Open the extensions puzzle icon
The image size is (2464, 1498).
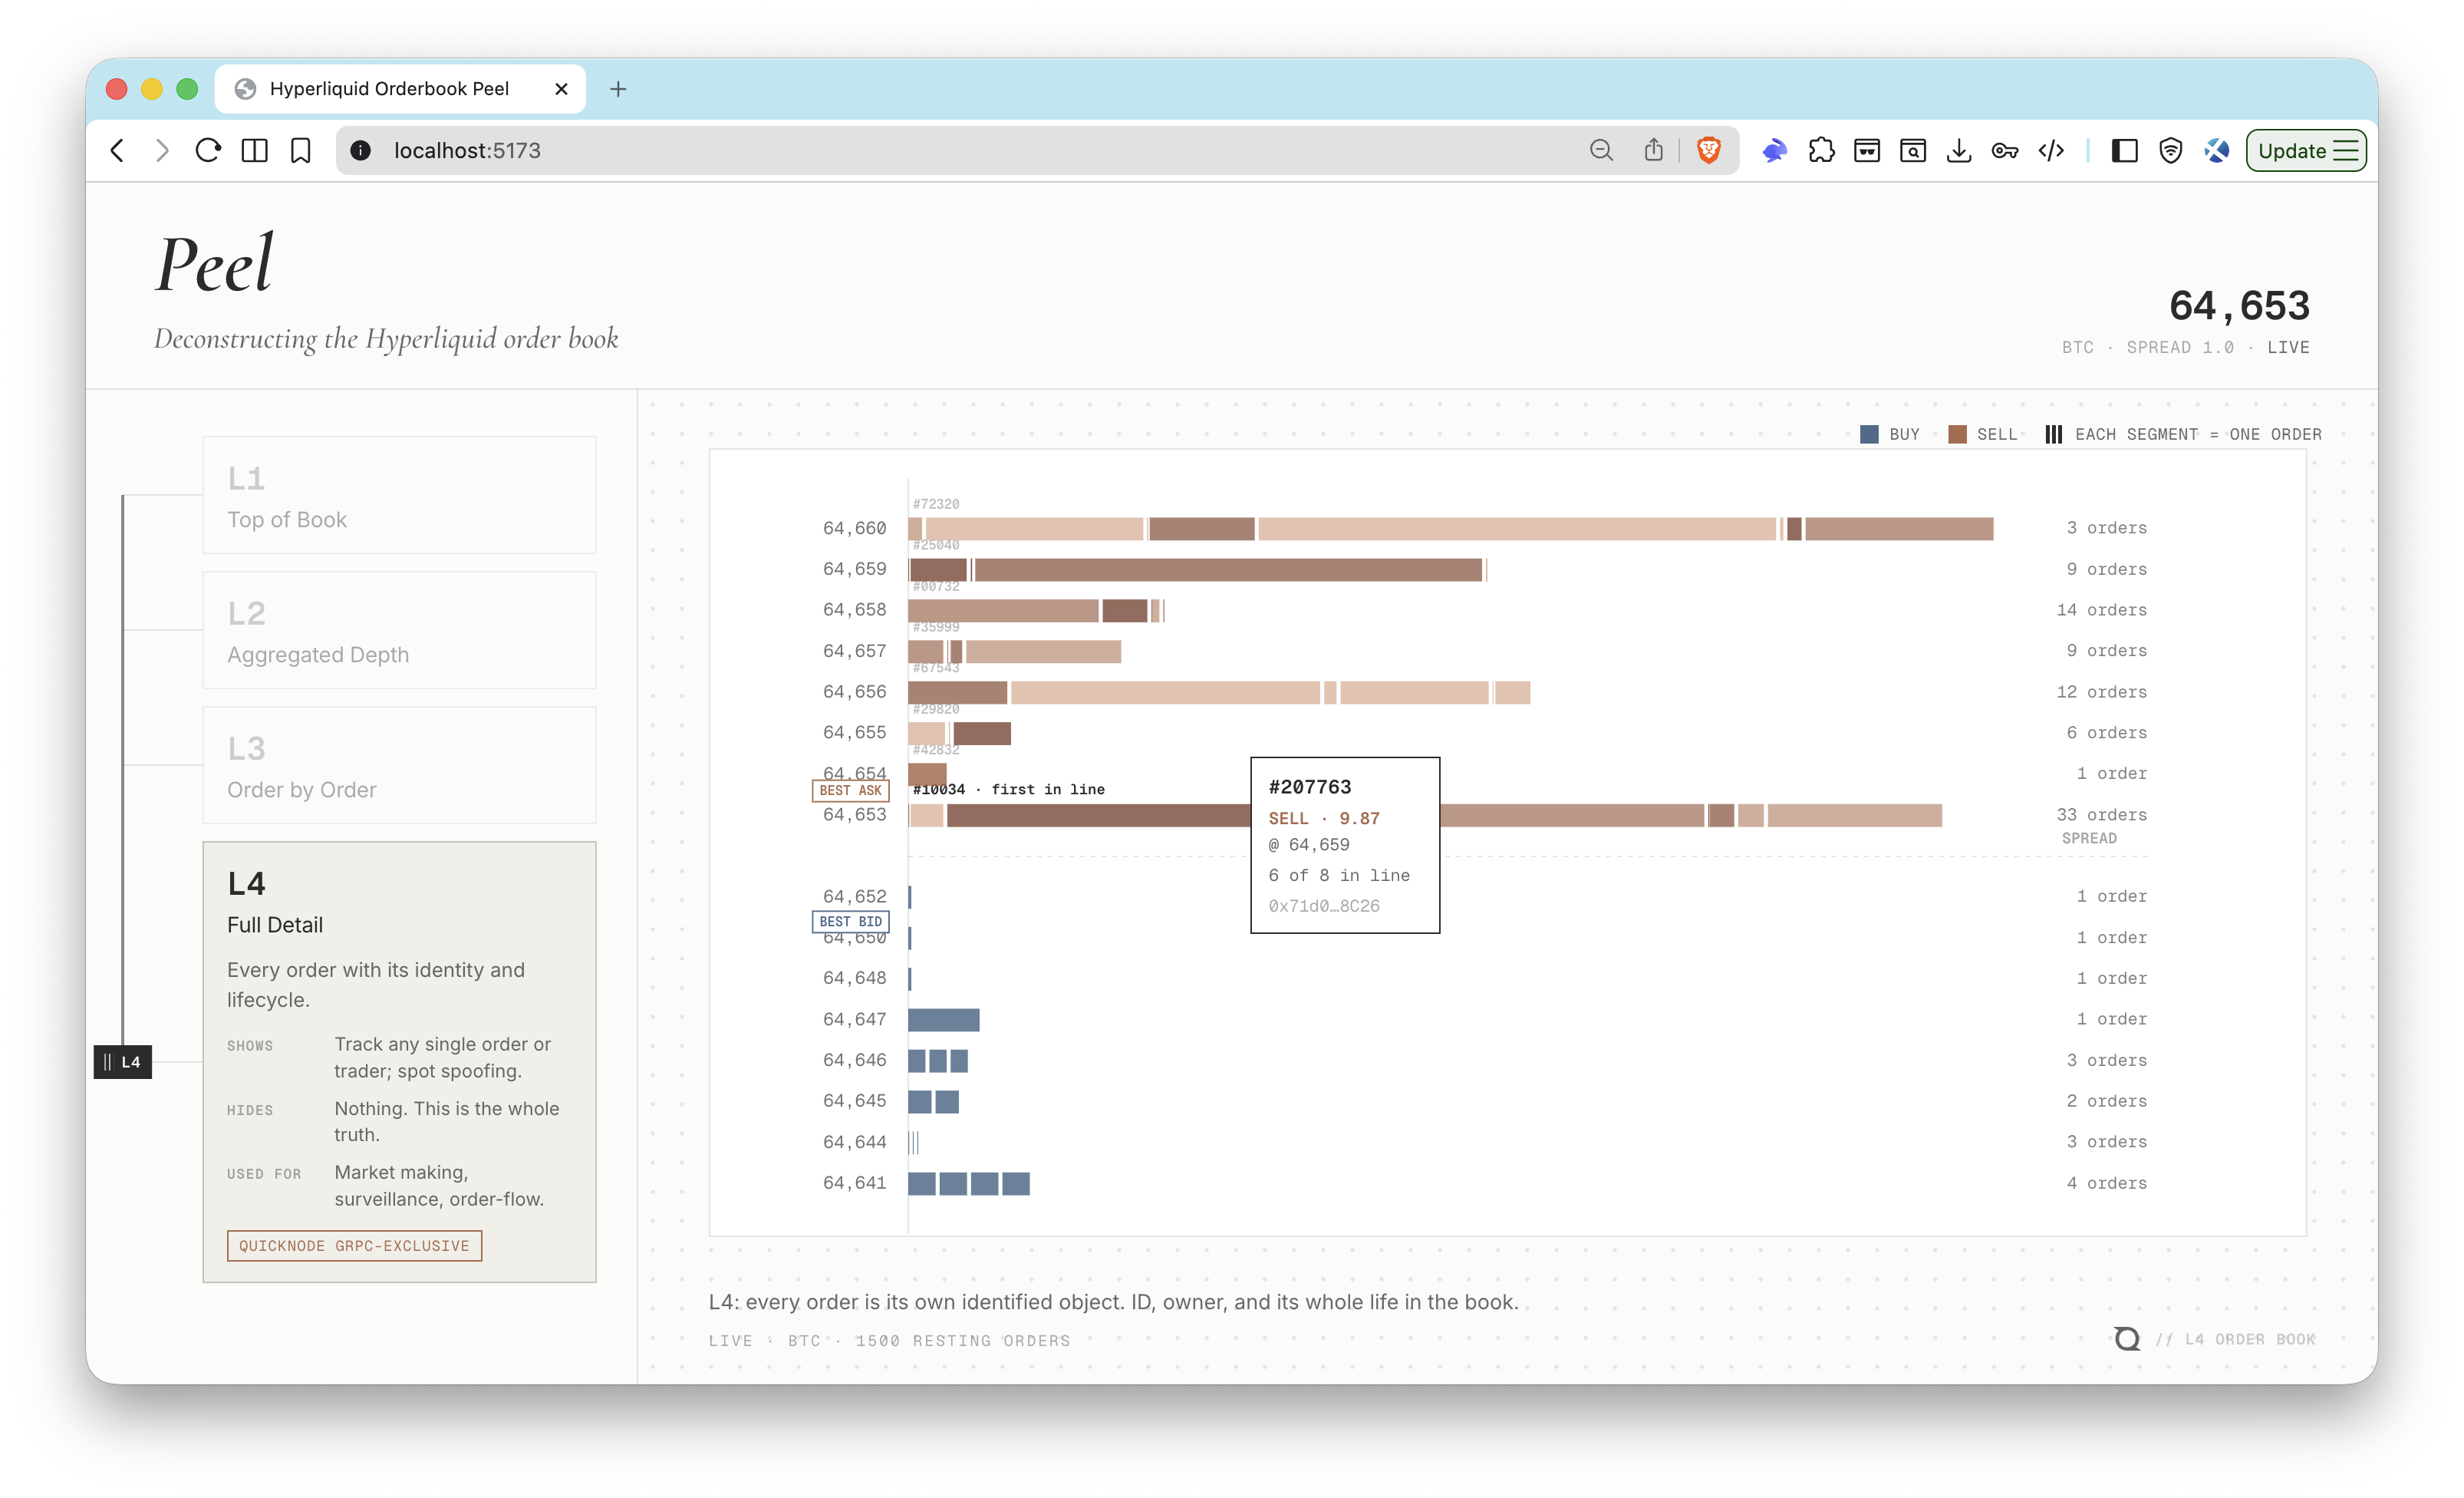1821,150
